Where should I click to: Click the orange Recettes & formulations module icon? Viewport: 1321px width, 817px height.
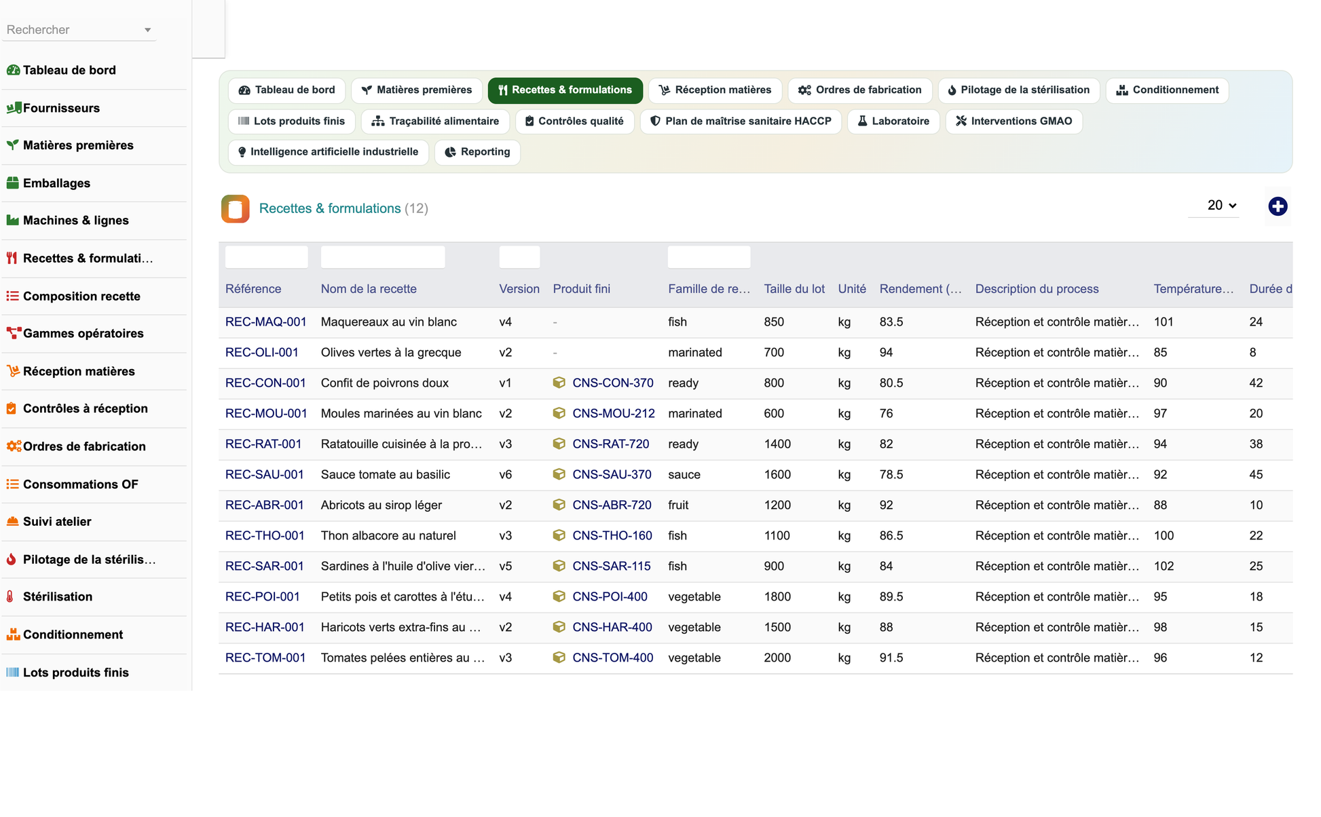(235, 209)
